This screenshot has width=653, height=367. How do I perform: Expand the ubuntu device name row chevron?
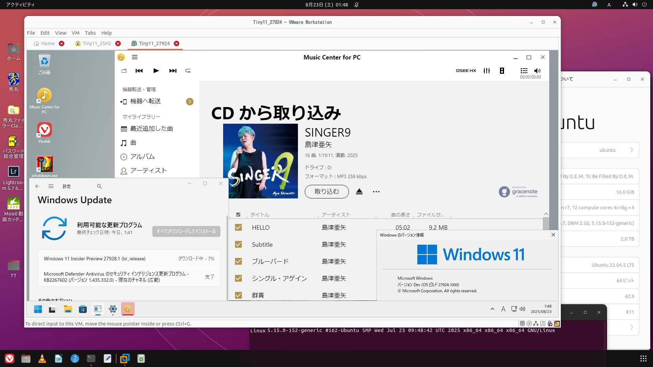click(632, 150)
